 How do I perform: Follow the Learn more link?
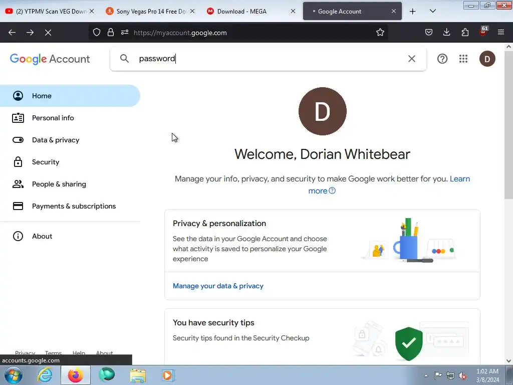(x=460, y=179)
